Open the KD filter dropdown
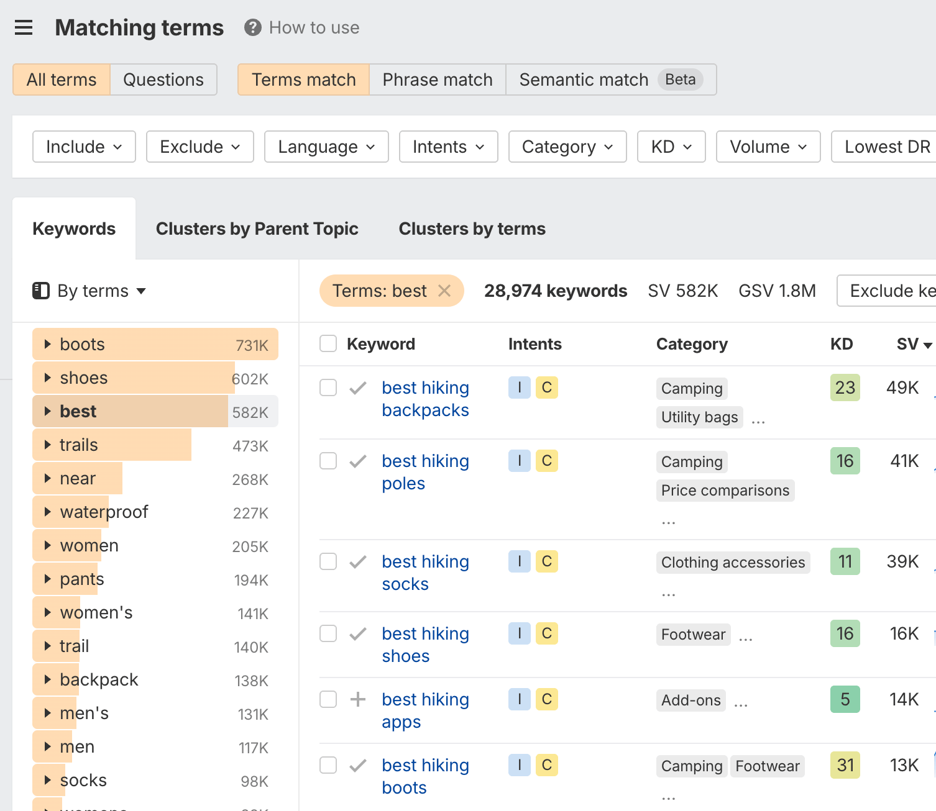The image size is (936, 811). click(x=671, y=147)
